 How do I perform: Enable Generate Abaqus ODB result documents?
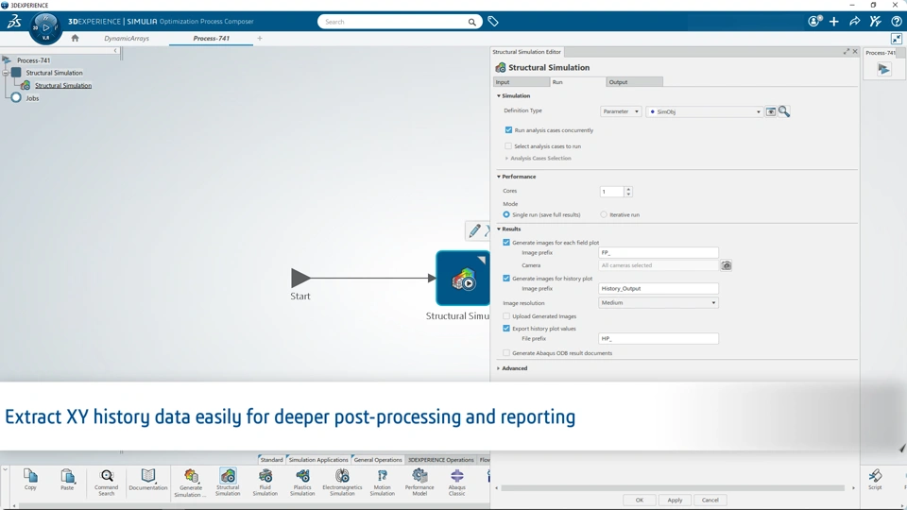click(x=506, y=352)
